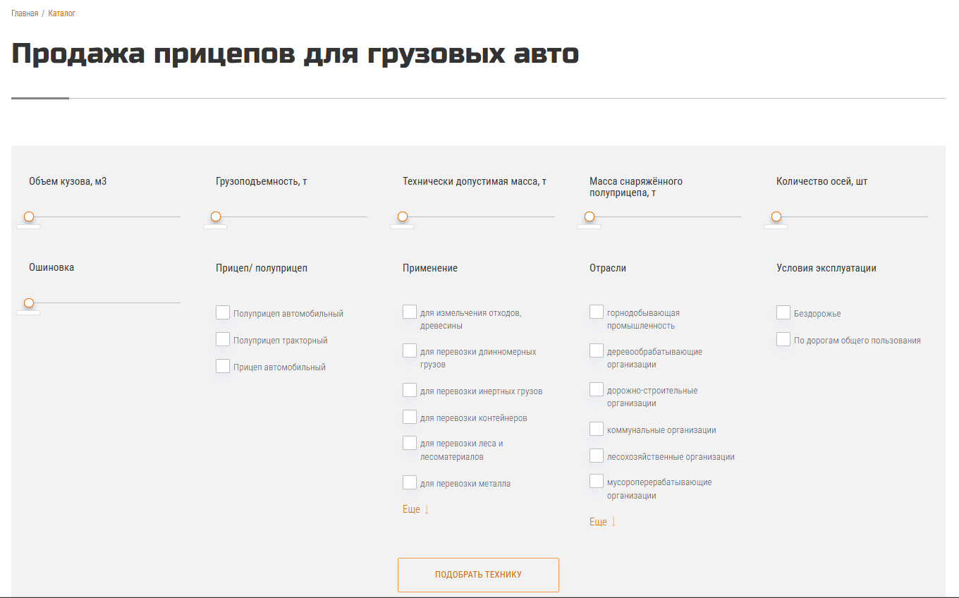This screenshot has width=959, height=598.
Task: Click the 'Ошиновка' slider handle
Action: point(29,303)
